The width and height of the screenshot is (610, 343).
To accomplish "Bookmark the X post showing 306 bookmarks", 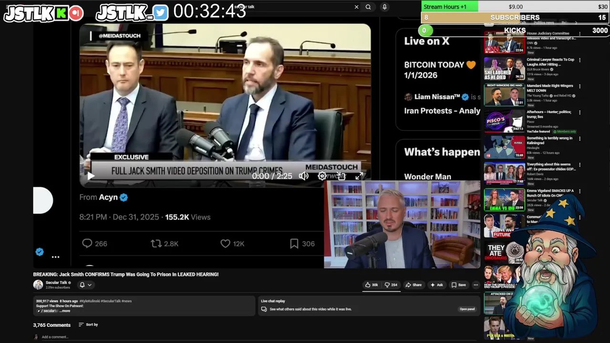I will [x=302, y=243].
